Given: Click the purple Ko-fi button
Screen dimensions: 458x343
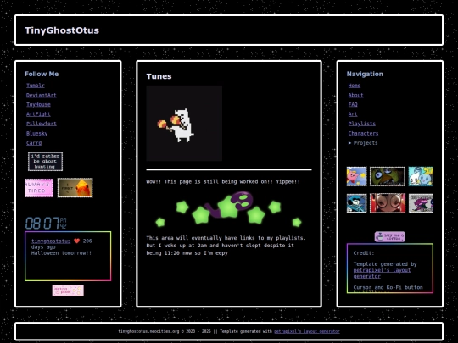Looking at the screenshot, I should coord(390,236).
